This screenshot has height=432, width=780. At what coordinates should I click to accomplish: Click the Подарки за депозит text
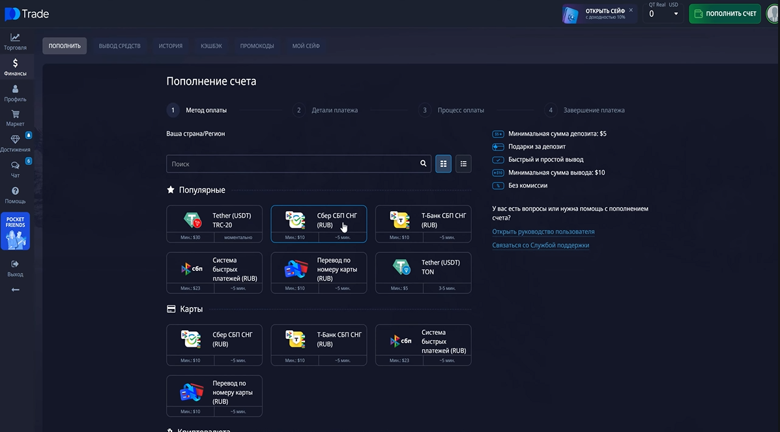[537, 147]
